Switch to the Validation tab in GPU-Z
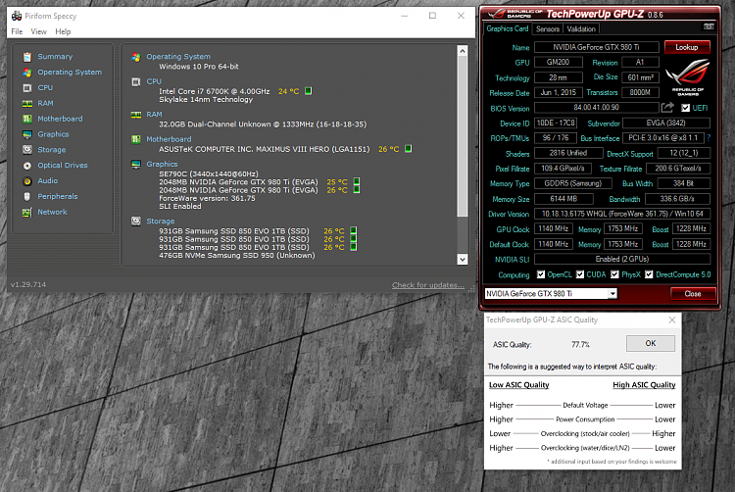735x492 pixels. coord(581,29)
